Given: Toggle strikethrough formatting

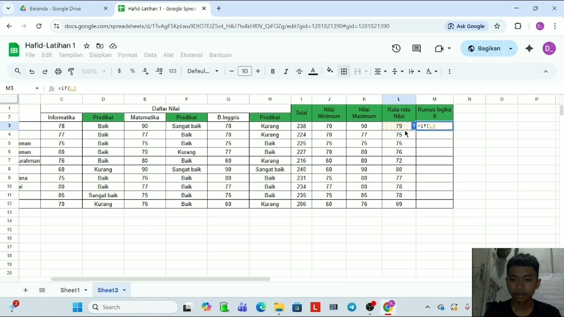Looking at the screenshot, I should coord(300,71).
